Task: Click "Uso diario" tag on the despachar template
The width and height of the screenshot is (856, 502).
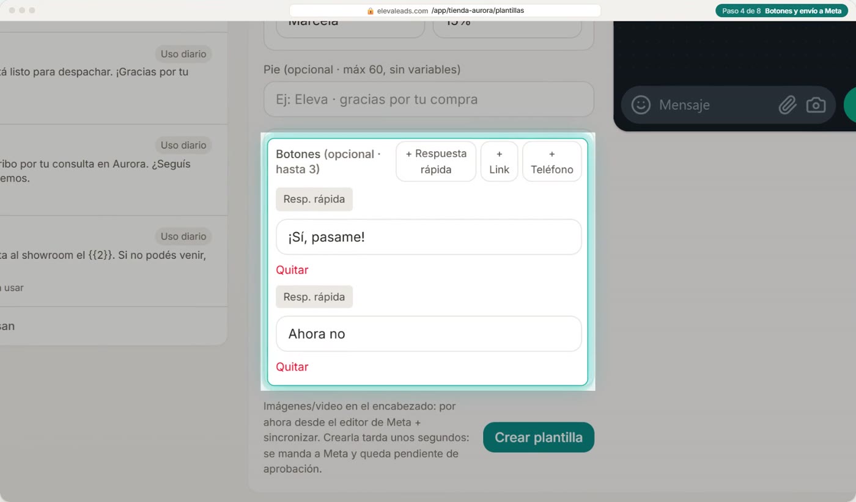Action: coord(183,54)
